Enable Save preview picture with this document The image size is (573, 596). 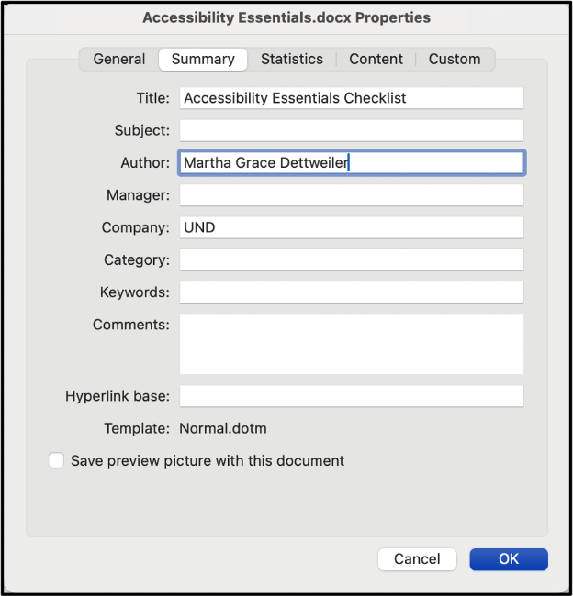pyautogui.click(x=57, y=460)
